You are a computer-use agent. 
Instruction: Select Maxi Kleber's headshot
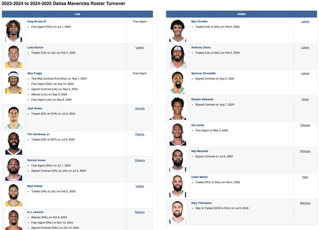point(14,195)
